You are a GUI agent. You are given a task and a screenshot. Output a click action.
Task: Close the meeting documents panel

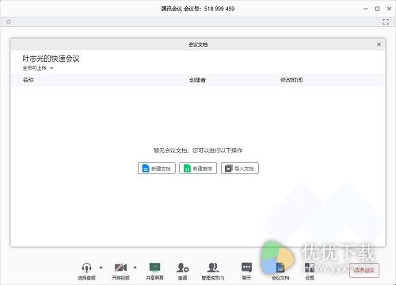[379, 44]
